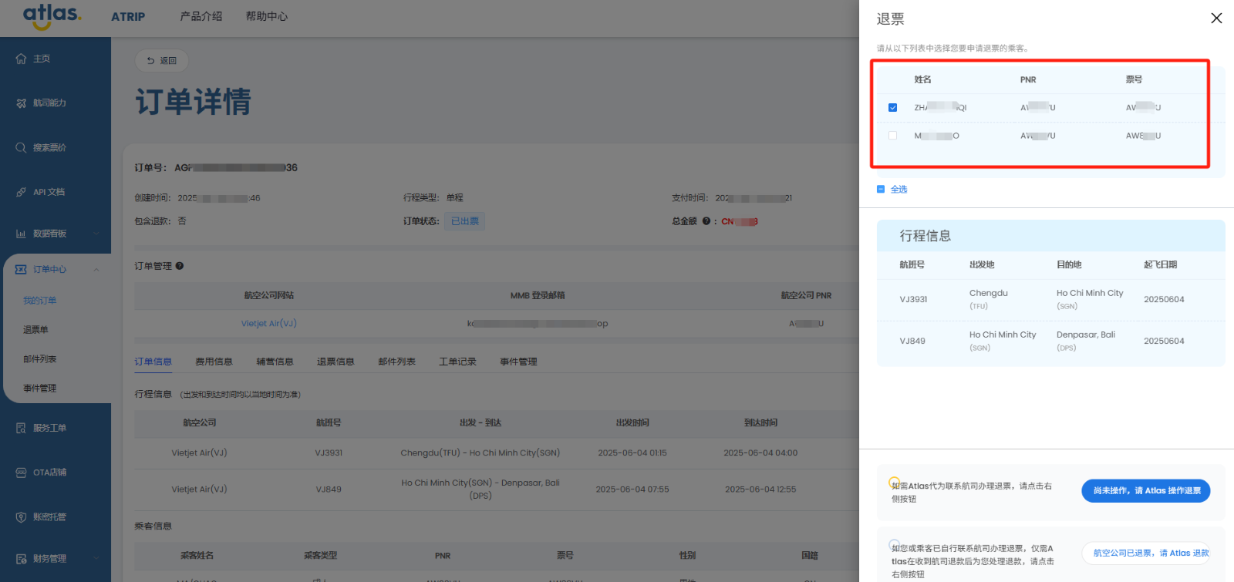1234x582 pixels.
Task: Open the Vietjet Air(VJ) website link
Action: coord(268,324)
